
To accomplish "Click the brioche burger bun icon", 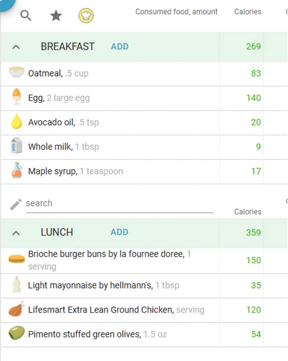I will 17,259.
